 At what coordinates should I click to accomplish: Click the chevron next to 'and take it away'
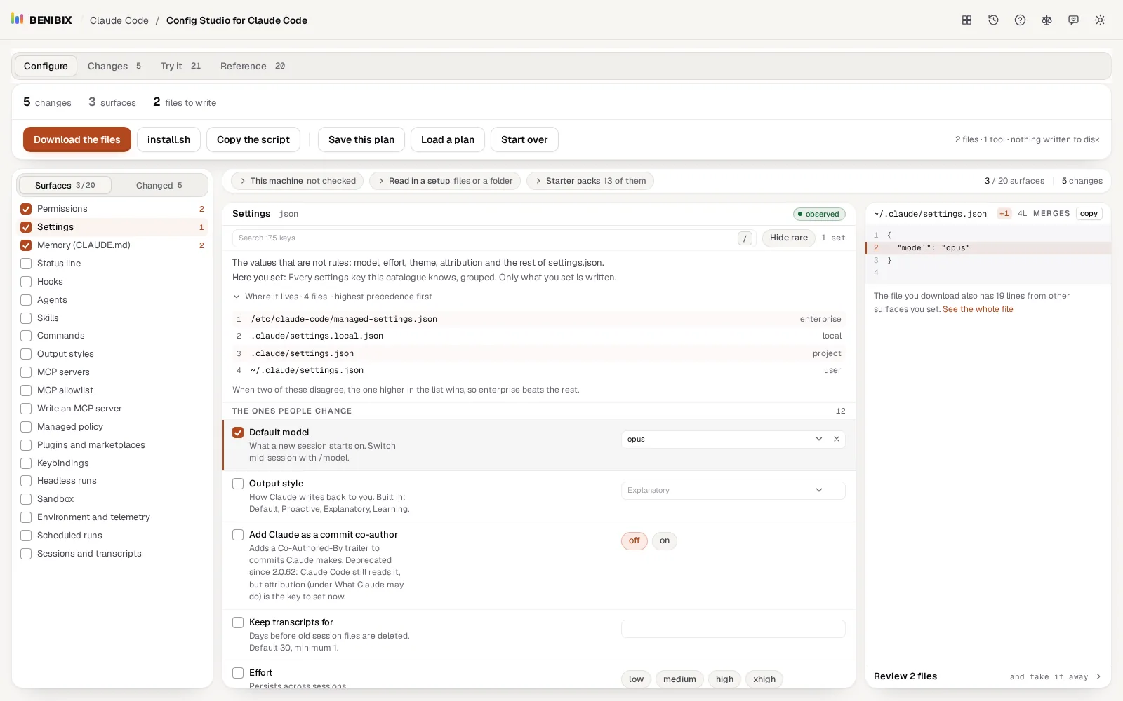(1098, 676)
